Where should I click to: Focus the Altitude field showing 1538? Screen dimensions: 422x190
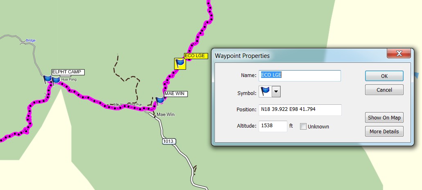tap(272, 126)
